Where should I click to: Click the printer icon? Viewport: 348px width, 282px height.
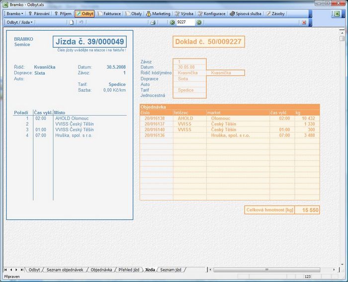tap(153, 22)
